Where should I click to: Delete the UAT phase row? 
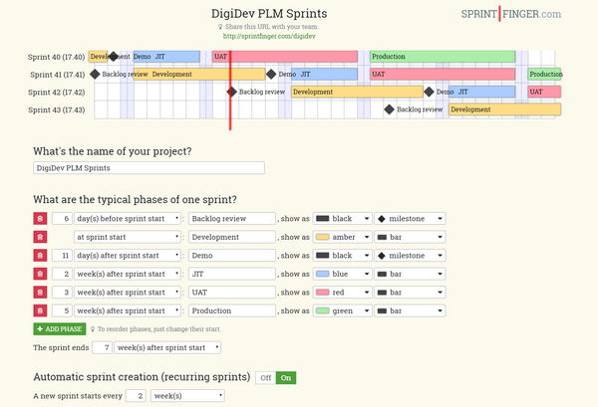(40, 293)
